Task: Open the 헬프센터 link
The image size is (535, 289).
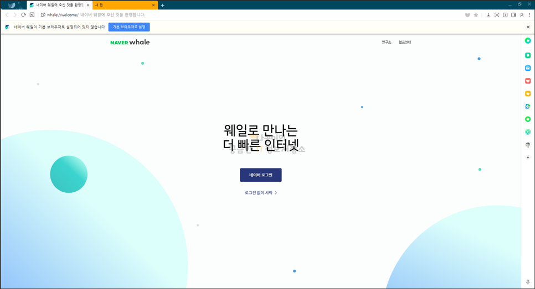Action: point(405,42)
